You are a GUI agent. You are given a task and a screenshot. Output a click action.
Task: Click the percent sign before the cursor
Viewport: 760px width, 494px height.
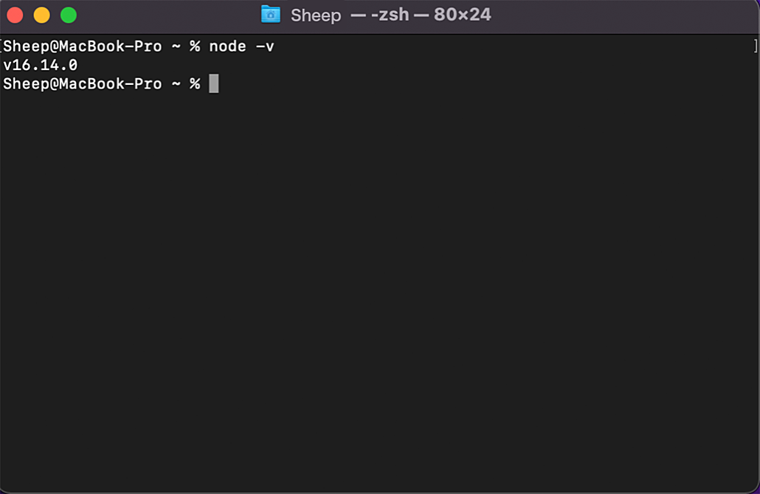[x=195, y=84]
